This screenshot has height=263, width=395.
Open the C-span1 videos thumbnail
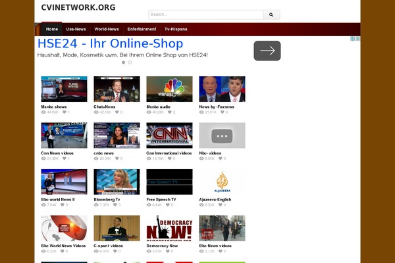pos(117,228)
